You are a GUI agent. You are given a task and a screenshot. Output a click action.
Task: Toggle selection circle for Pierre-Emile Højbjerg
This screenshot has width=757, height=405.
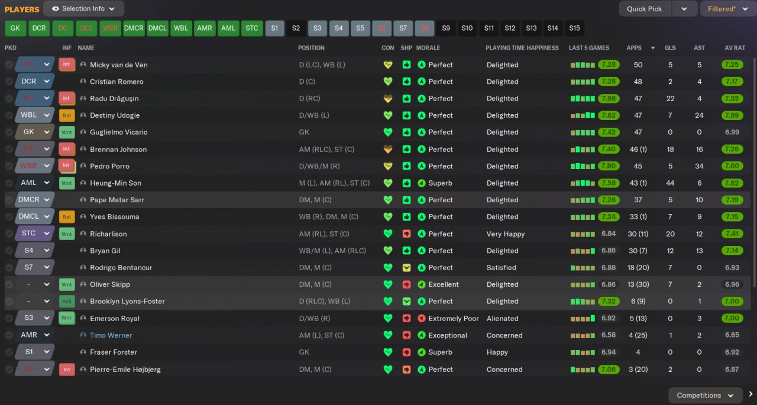coord(9,369)
